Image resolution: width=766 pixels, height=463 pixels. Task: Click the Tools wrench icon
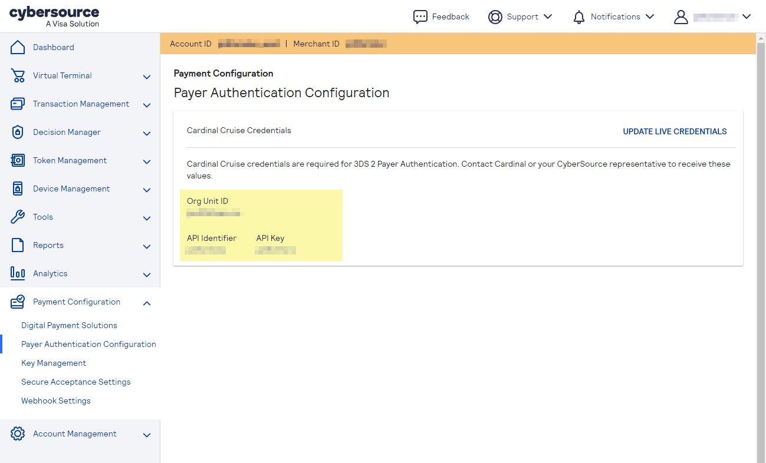coord(18,217)
